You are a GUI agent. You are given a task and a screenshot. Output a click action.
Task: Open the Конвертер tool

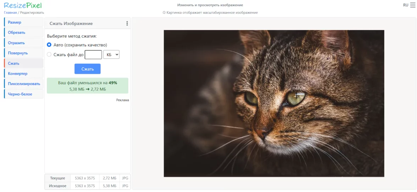click(x=23, y=74)
